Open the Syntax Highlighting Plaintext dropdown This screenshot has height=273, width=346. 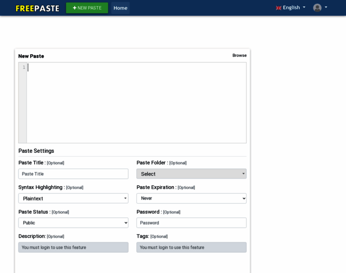tap(73, 198)
